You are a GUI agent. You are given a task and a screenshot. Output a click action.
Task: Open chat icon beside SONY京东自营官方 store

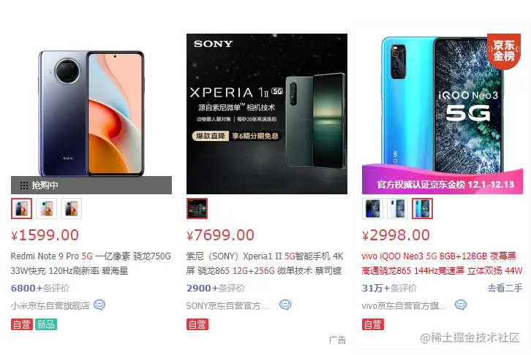point(285,305)
